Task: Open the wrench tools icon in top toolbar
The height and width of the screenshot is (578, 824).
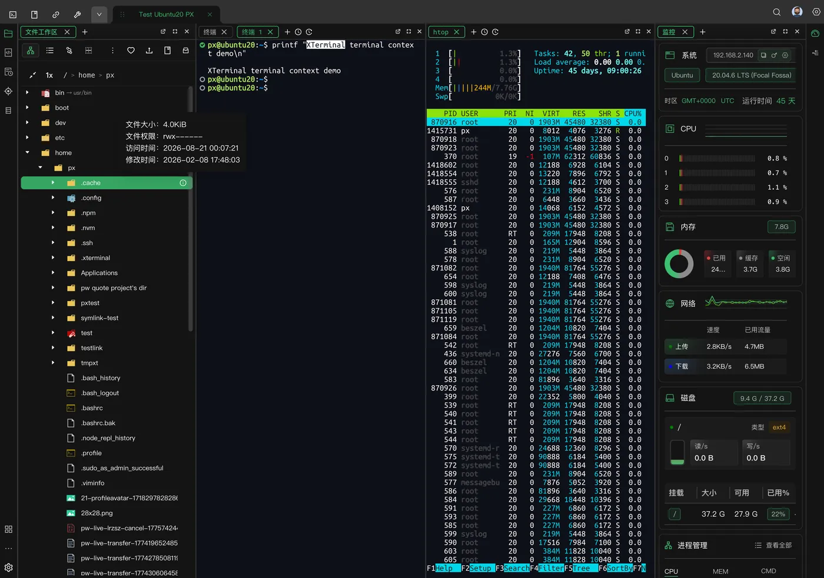Action: 77,14
